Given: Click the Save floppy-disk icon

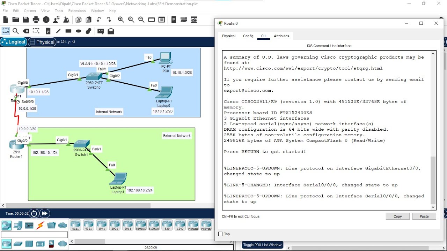Looking at the screenshot, I should [26, 20].
